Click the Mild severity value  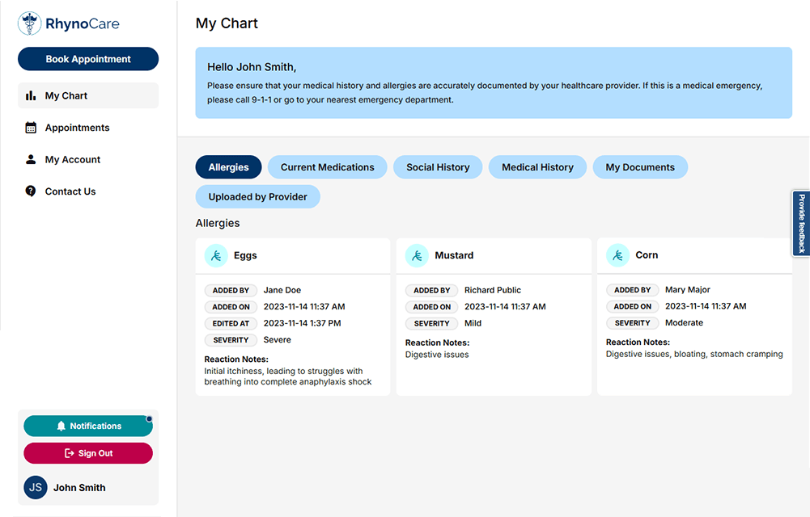pos(473,323)
